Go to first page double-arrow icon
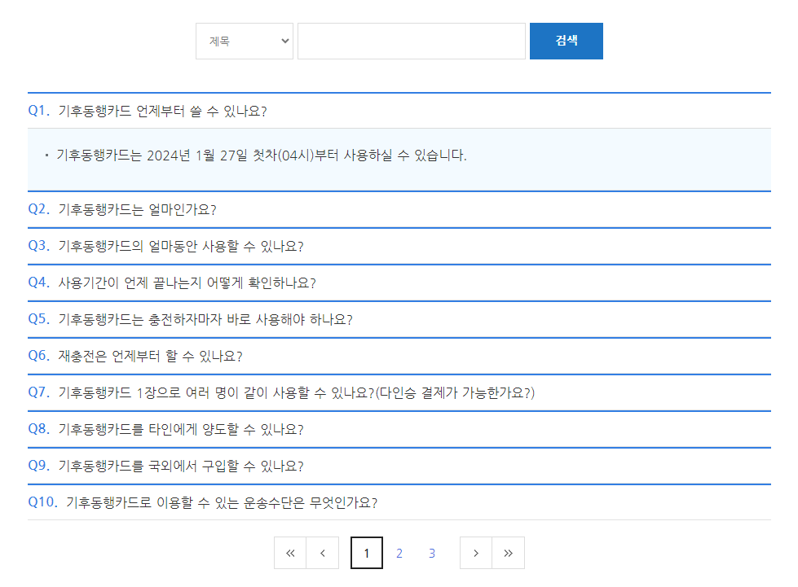Screen dimensions: 798x587 [290, 553]
